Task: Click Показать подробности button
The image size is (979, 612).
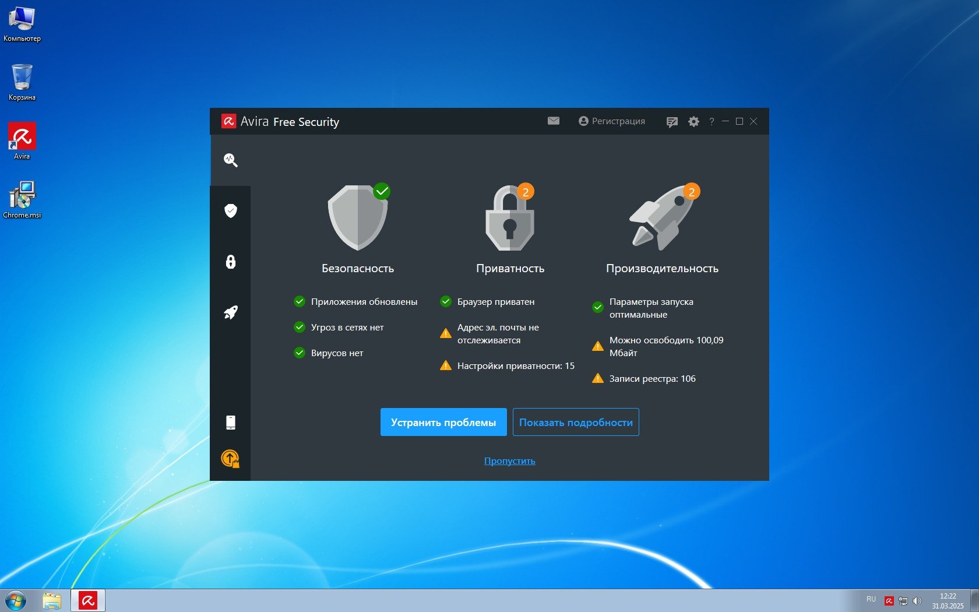Action: tap(576, 422)
